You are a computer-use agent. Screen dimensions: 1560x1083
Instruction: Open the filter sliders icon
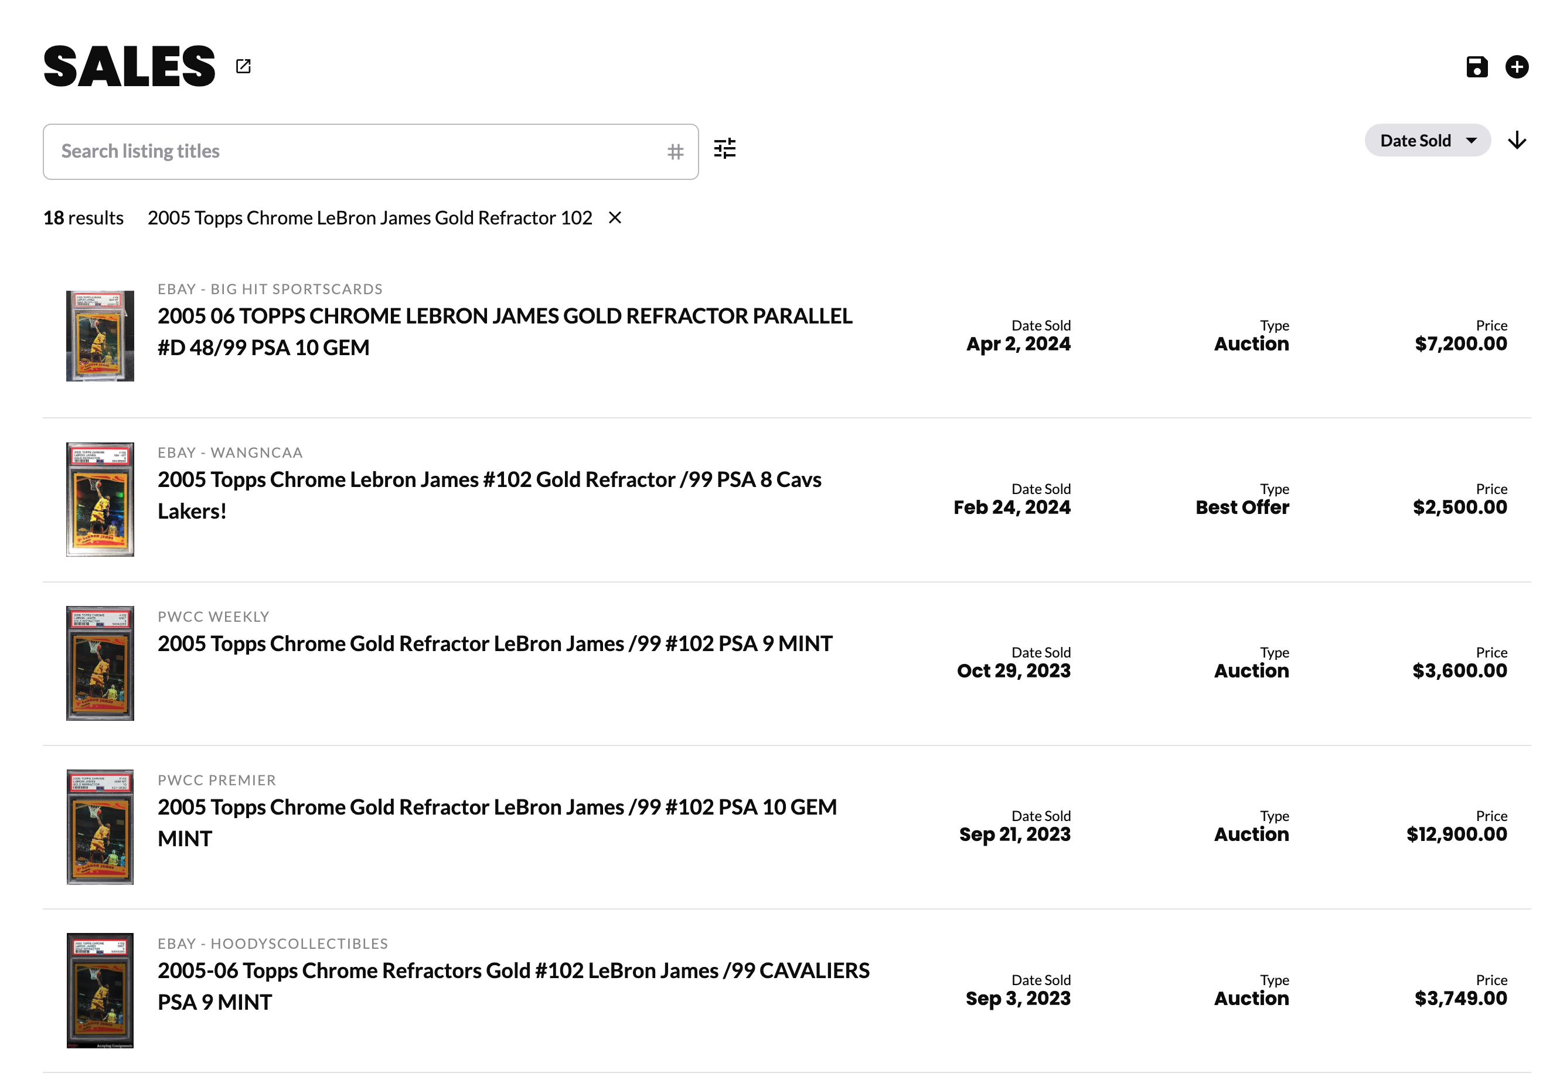point(725,148)
